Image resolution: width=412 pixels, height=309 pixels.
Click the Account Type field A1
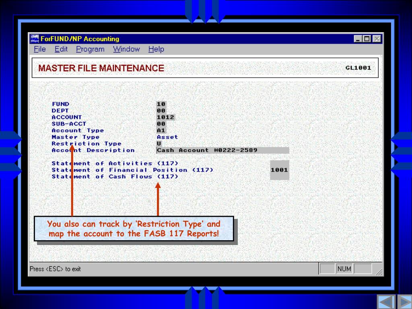tap(161, 130)
